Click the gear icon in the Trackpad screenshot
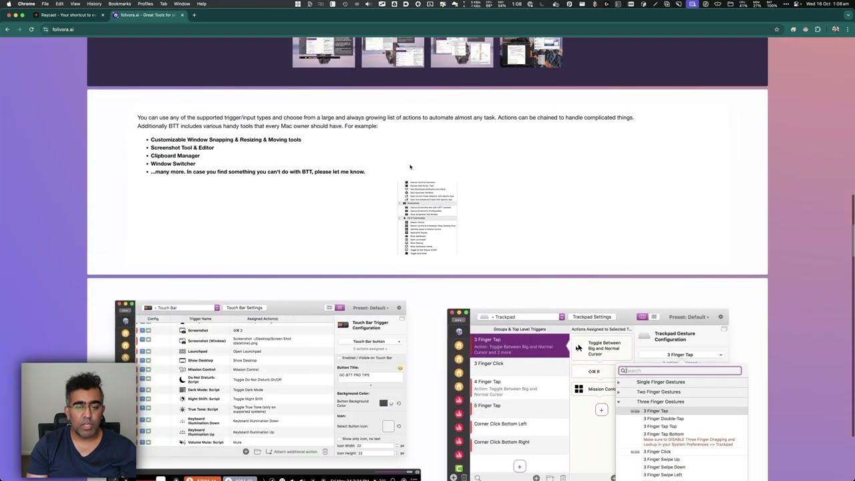855x481 pixels. point(721,317)
